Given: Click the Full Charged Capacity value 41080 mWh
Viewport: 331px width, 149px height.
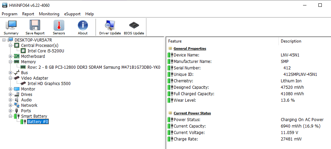Looking at the screenshot, I should [x=292, y=94].
